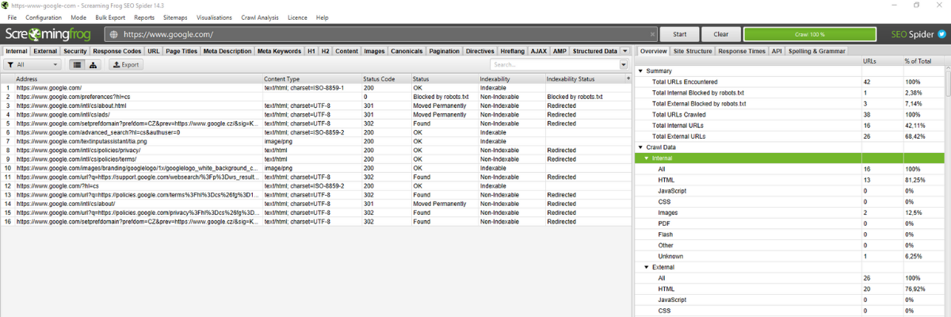Select PDF under Internal group

(x=789, y=224)
